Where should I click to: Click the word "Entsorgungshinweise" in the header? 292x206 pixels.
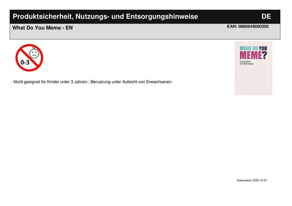pyautogui.click(x=162, y=17)
